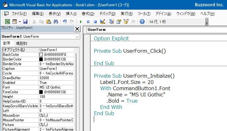Image resolution: width=227 pixels, height=131 pixels.
Task: Open the 実行(R) menu
Action: pyautogui.click(x=127, y=14)
